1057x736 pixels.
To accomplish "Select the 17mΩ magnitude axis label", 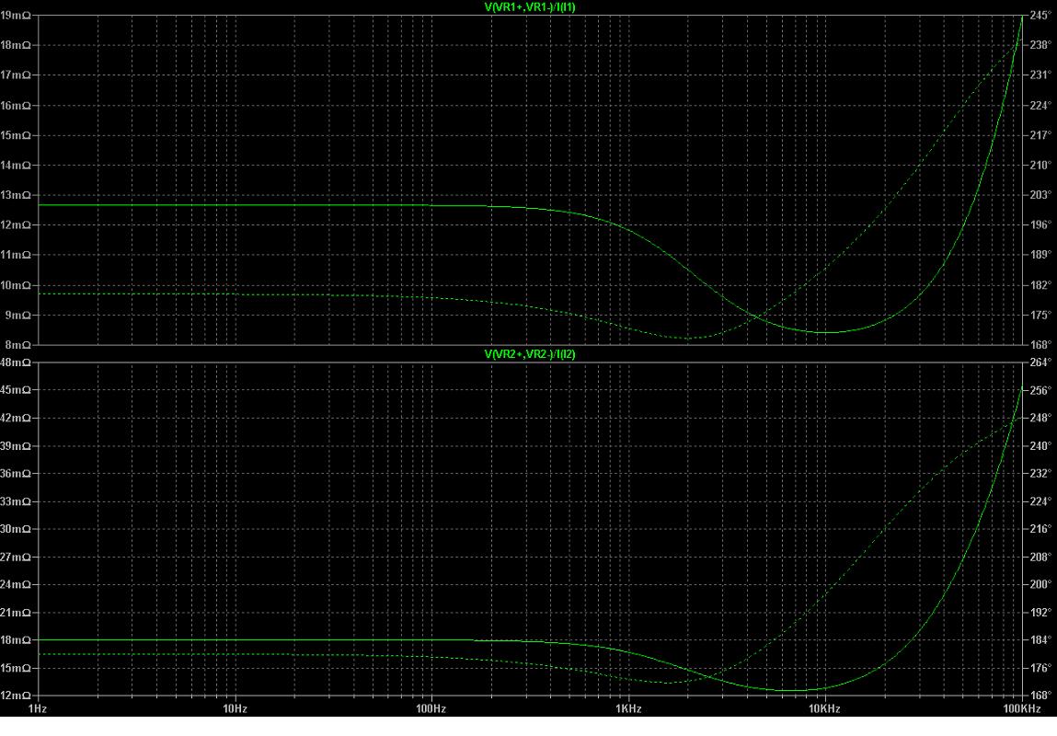I will click(x=16, y=75).
